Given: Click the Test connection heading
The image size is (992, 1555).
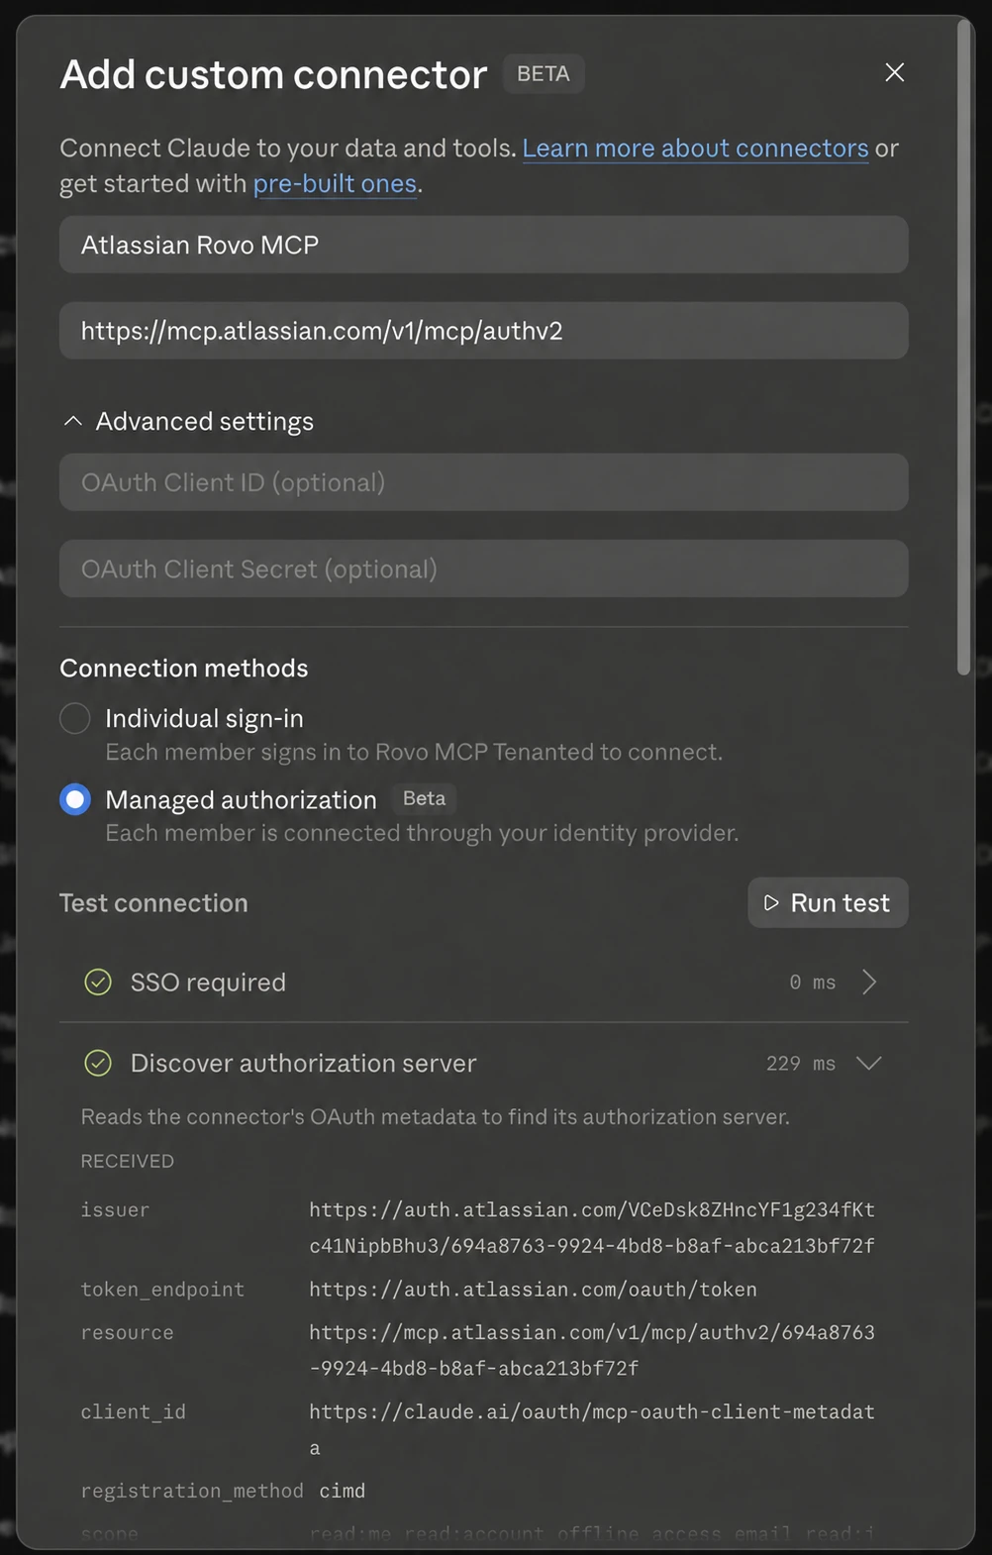Looking at the screenshot, I should click(x=153, y=903).
